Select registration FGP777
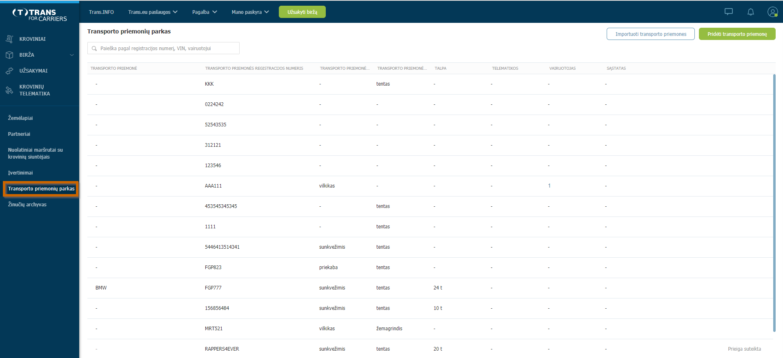Image resolution: width=783 pixels, height=358 pixels. 213,288
